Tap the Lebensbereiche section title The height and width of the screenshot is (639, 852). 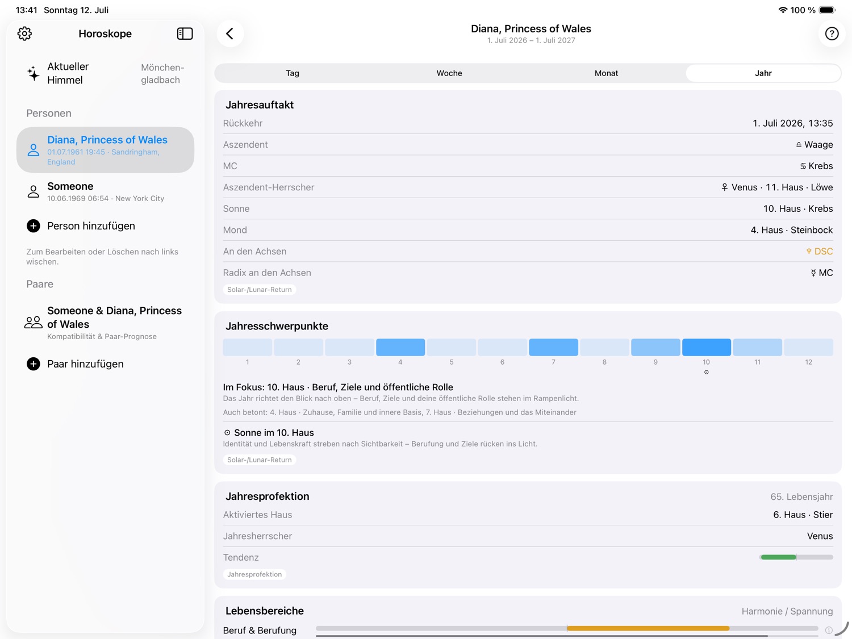tap(265, 611)
